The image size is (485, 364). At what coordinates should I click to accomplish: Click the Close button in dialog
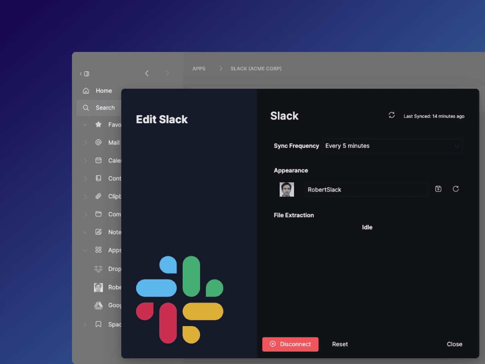[x=454, y=344]
